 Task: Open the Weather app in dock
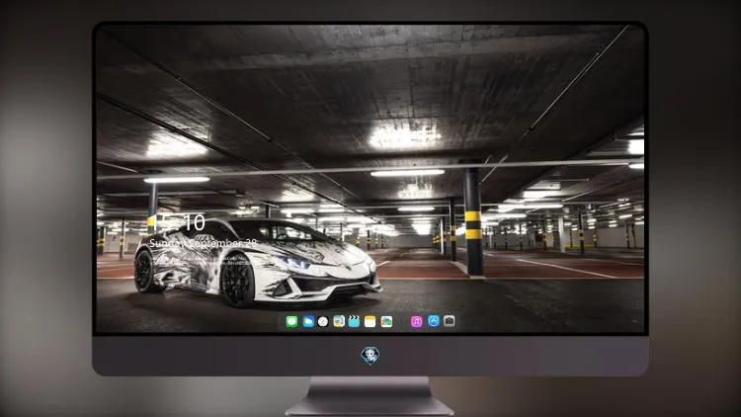[308, 321]
